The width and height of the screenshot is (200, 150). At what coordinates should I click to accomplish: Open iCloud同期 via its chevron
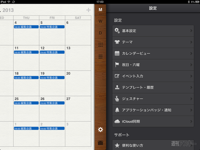[191, 121]
